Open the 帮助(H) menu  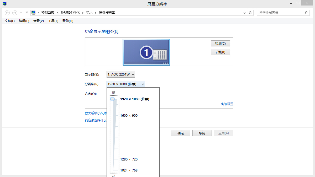point(68,21)
